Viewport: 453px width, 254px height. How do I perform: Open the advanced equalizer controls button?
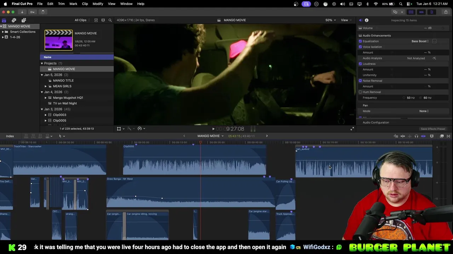click(434, 41)
